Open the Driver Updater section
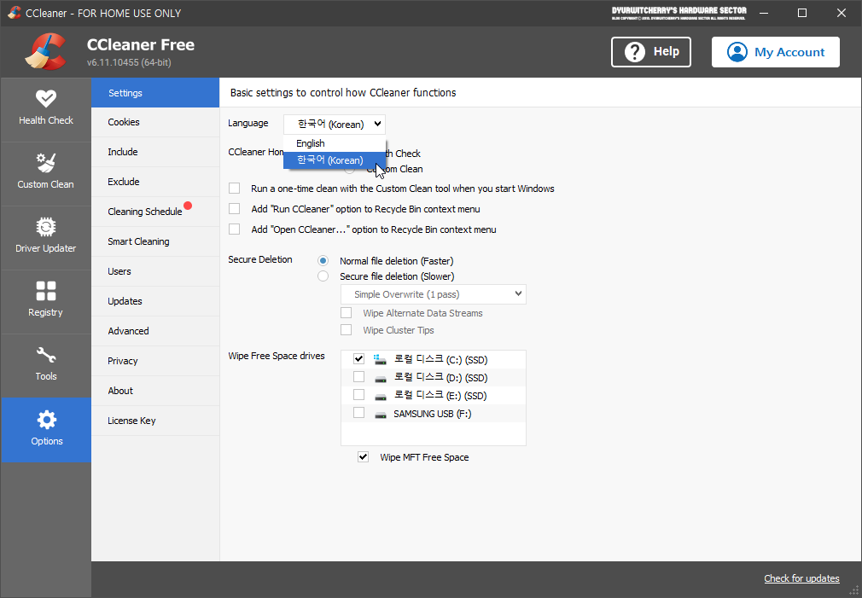The height and width of the screenshot is (598, 862). click(x=45, y=237)
